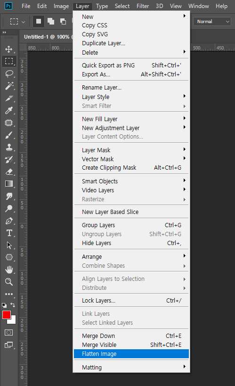Open the red foreground color swatch
235x386 pixels.
[6, 315]
